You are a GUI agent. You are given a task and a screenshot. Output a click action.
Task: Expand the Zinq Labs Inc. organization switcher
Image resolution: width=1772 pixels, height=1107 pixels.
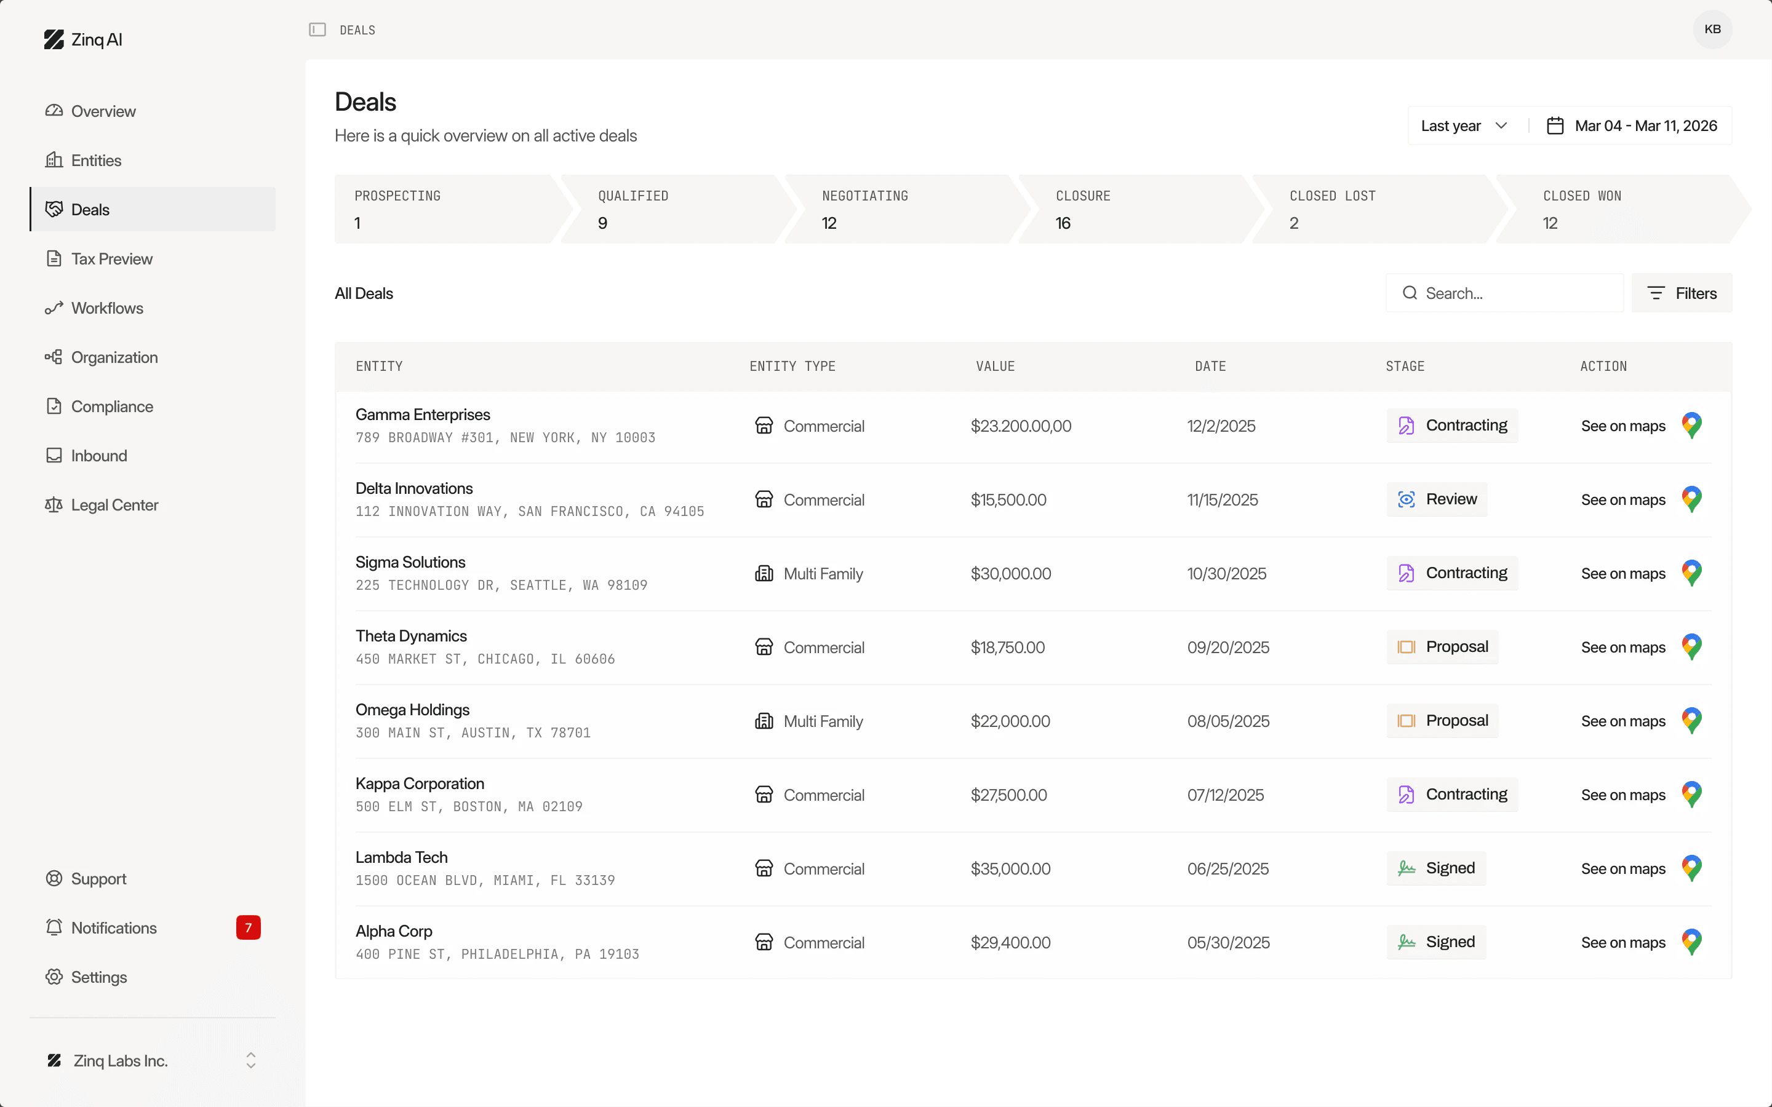(153, 1061)
